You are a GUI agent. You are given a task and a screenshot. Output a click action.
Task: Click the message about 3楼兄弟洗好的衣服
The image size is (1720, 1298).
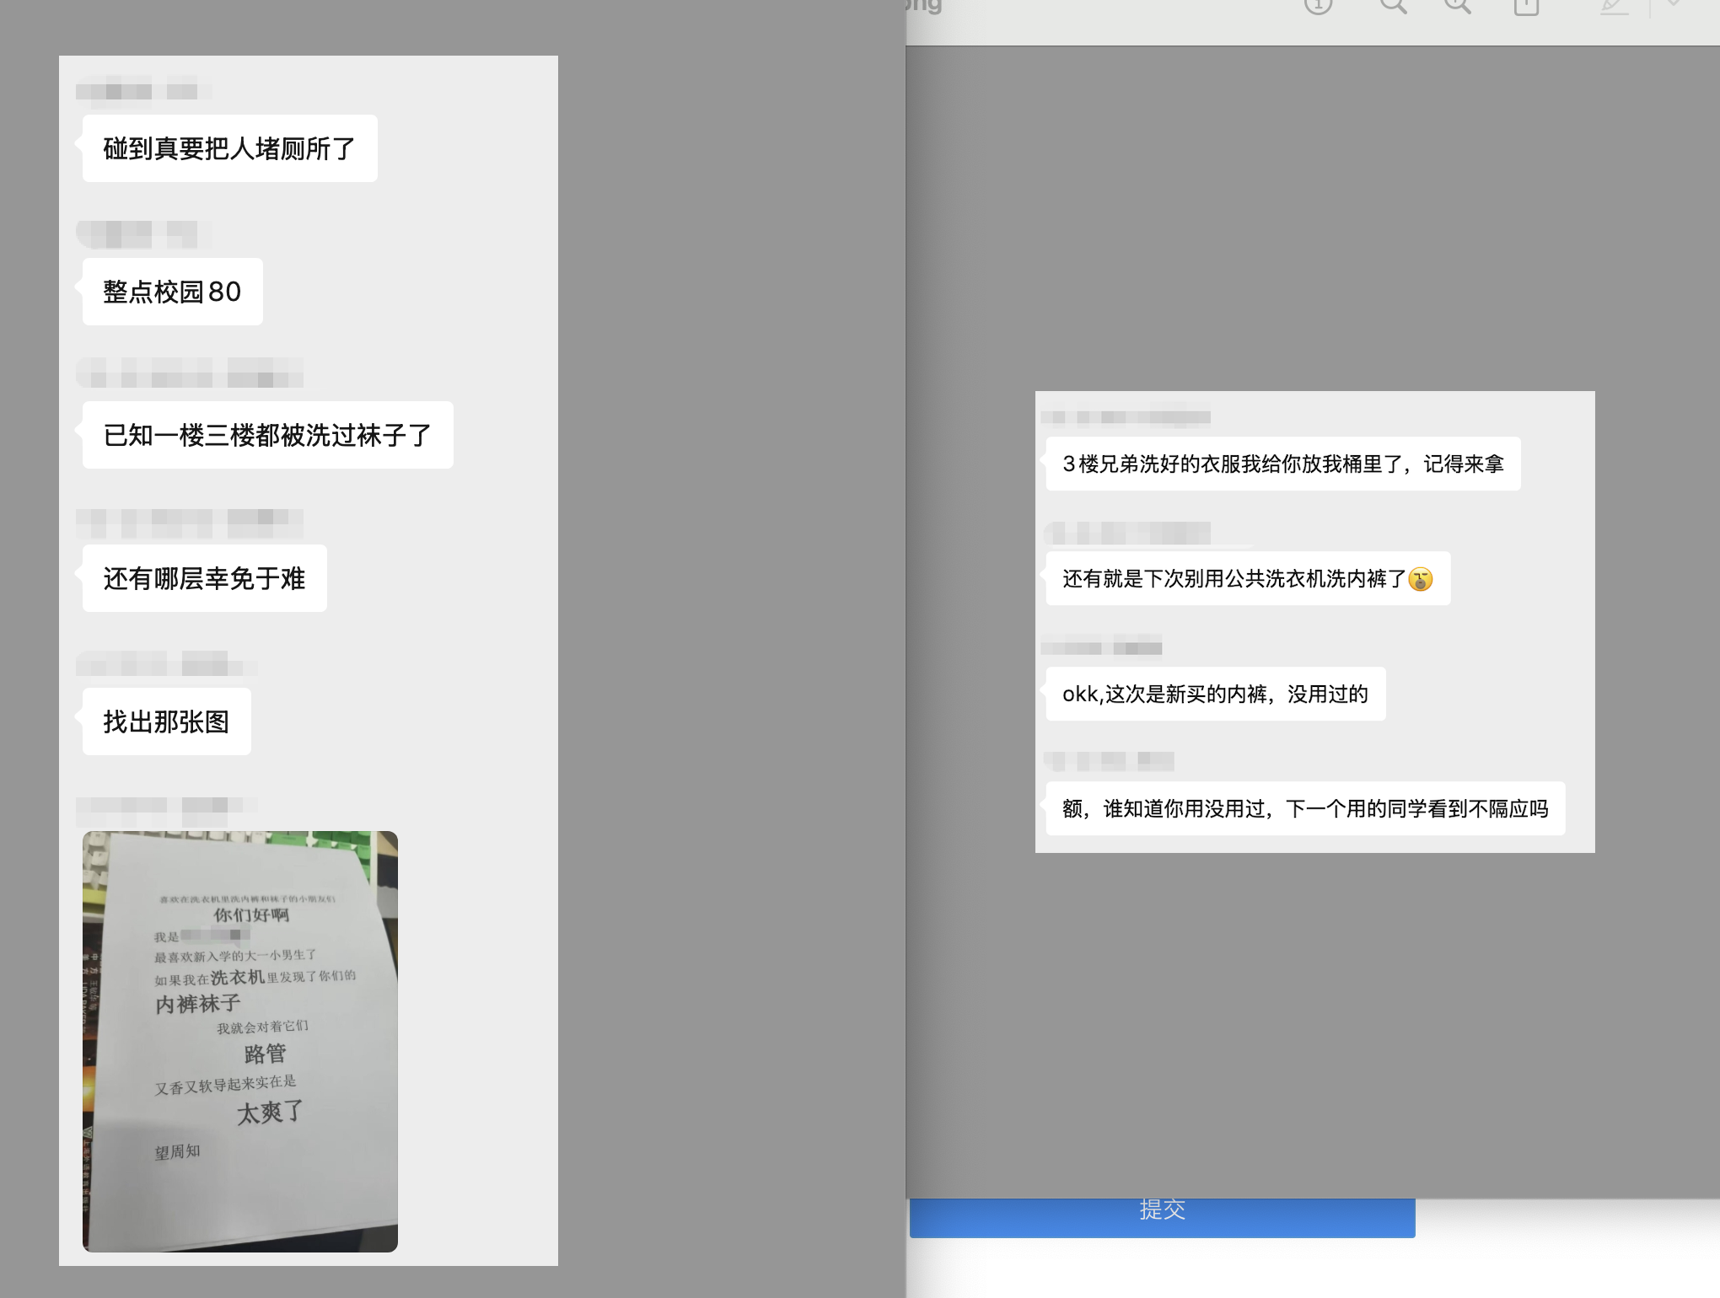[1282, 464]
